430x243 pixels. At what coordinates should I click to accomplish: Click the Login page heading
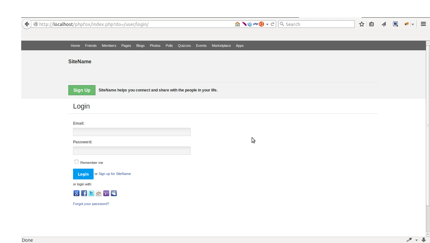click(81, 106)
